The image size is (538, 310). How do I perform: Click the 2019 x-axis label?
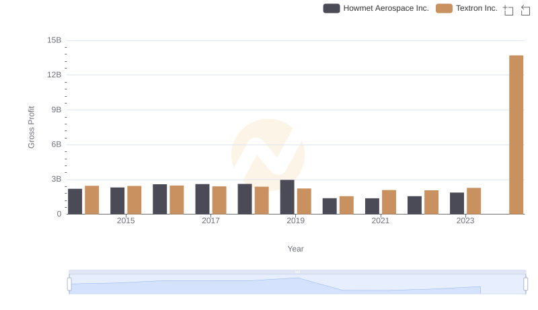pos(296,221)
